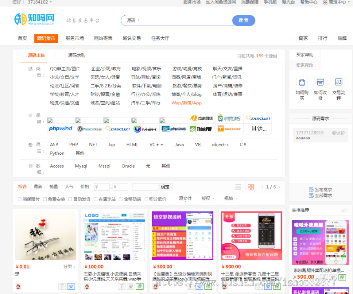Go to previous results page arrow
This screenshot has width=353, height=294.
[262, 187]
